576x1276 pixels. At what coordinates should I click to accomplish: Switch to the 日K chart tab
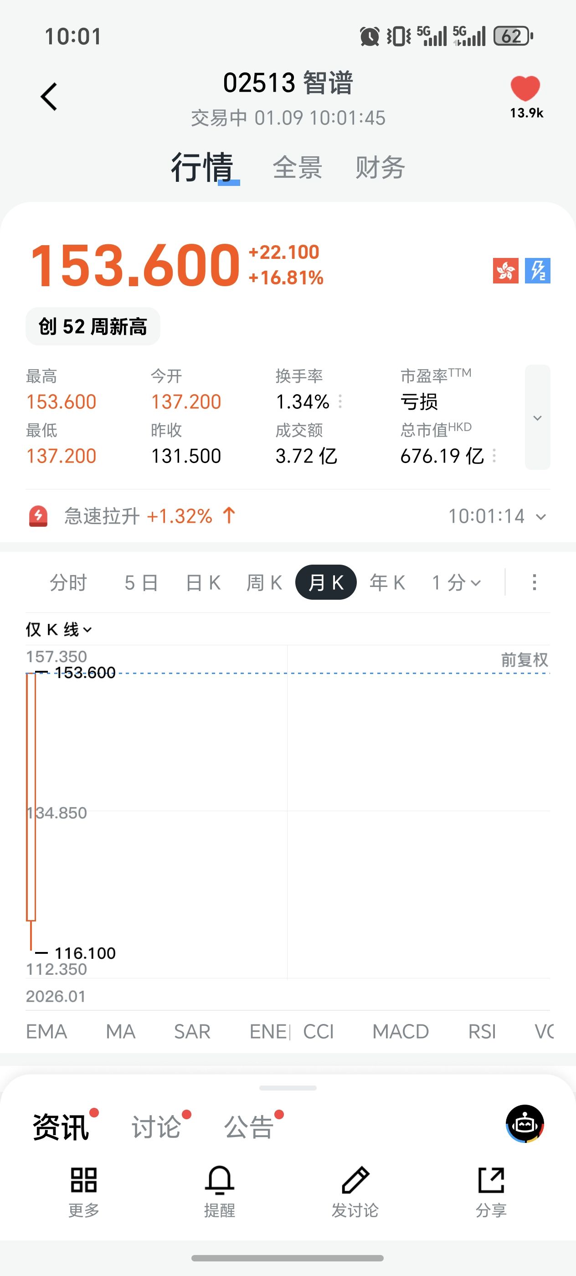(203, 582)
